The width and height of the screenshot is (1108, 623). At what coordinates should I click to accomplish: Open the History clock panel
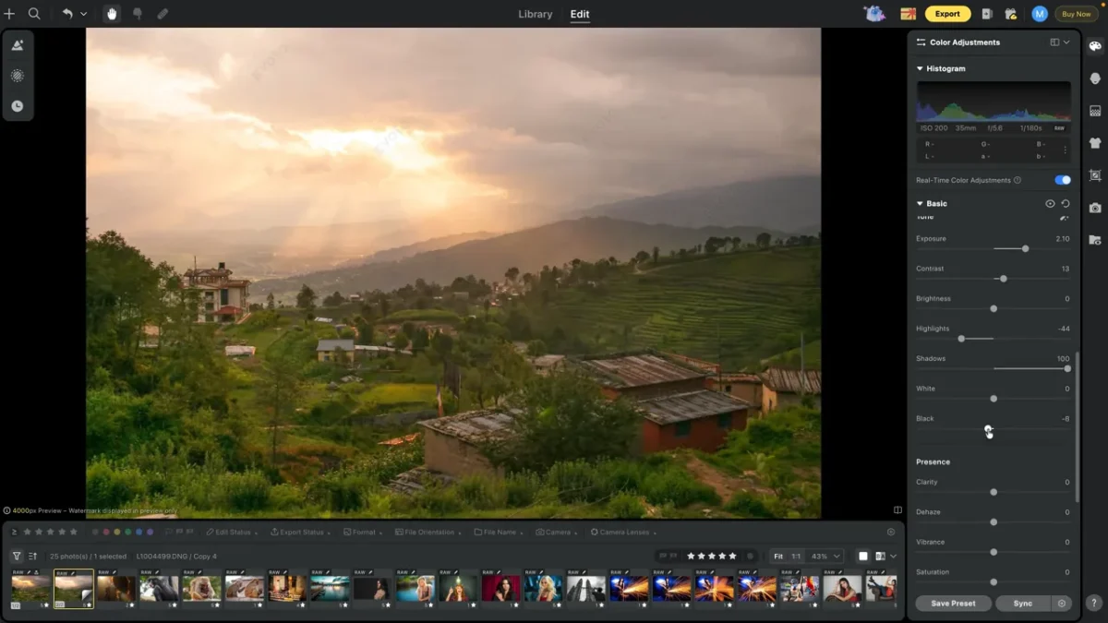pyautogui.click(x=18, y=106)
